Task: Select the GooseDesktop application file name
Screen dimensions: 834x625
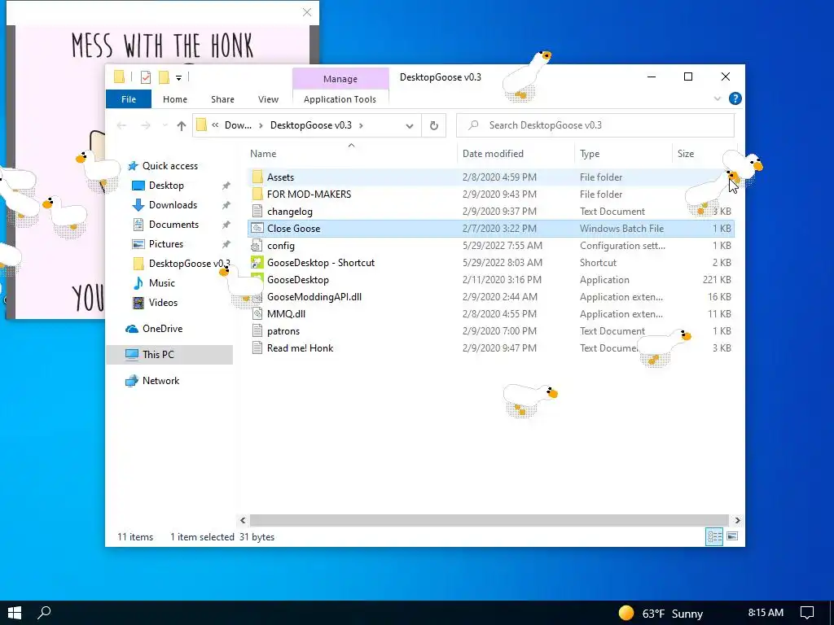Action: (298, 280)
